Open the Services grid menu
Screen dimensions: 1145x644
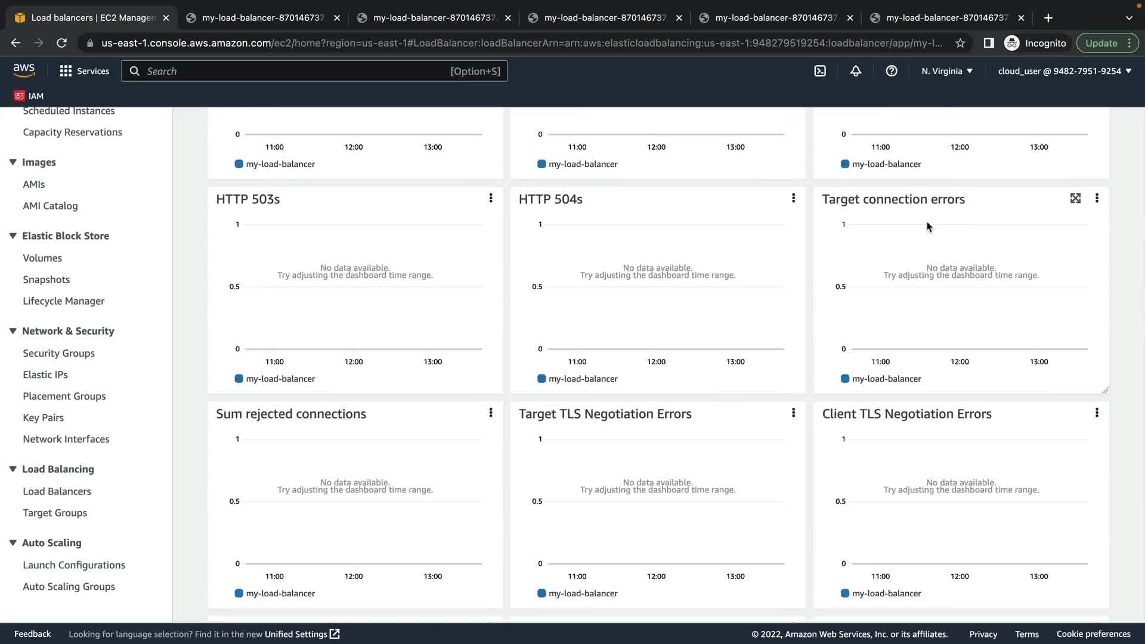pos(66,71)
